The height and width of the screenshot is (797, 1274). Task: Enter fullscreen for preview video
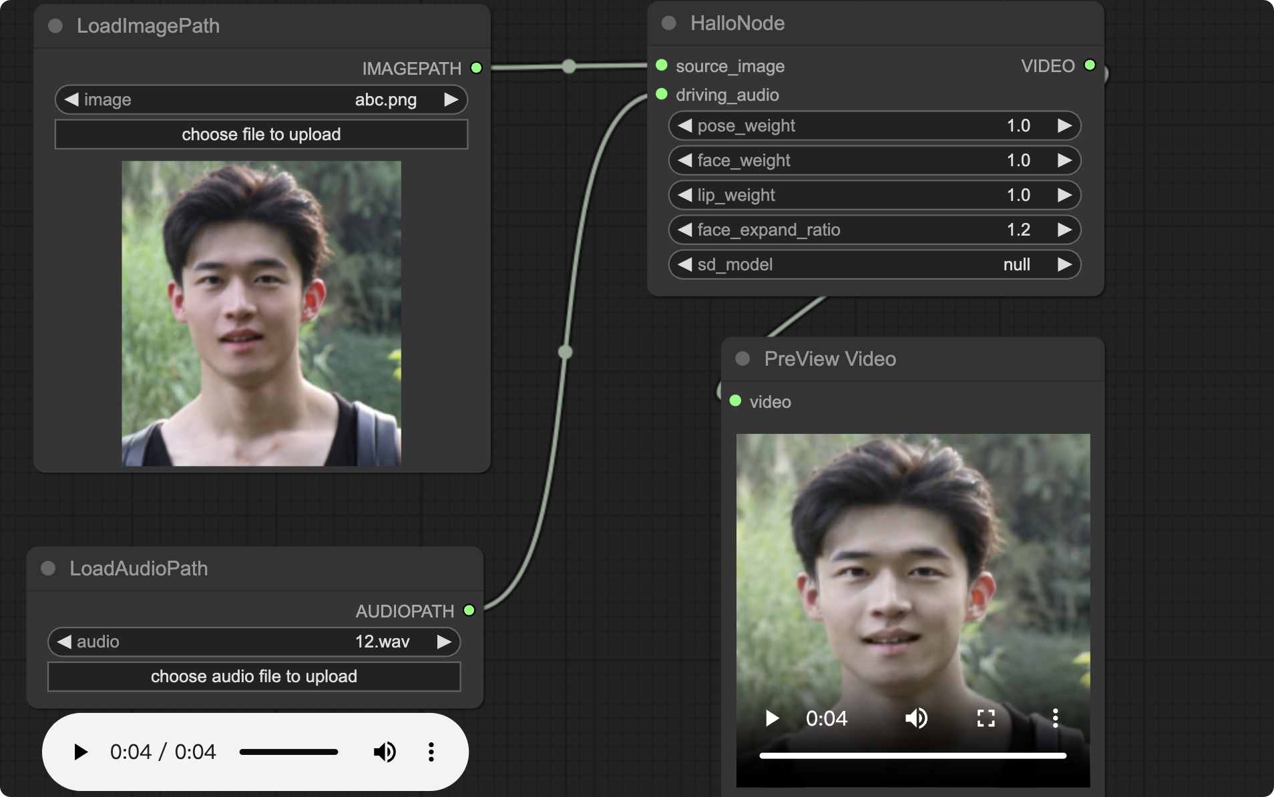coord(986,718)
